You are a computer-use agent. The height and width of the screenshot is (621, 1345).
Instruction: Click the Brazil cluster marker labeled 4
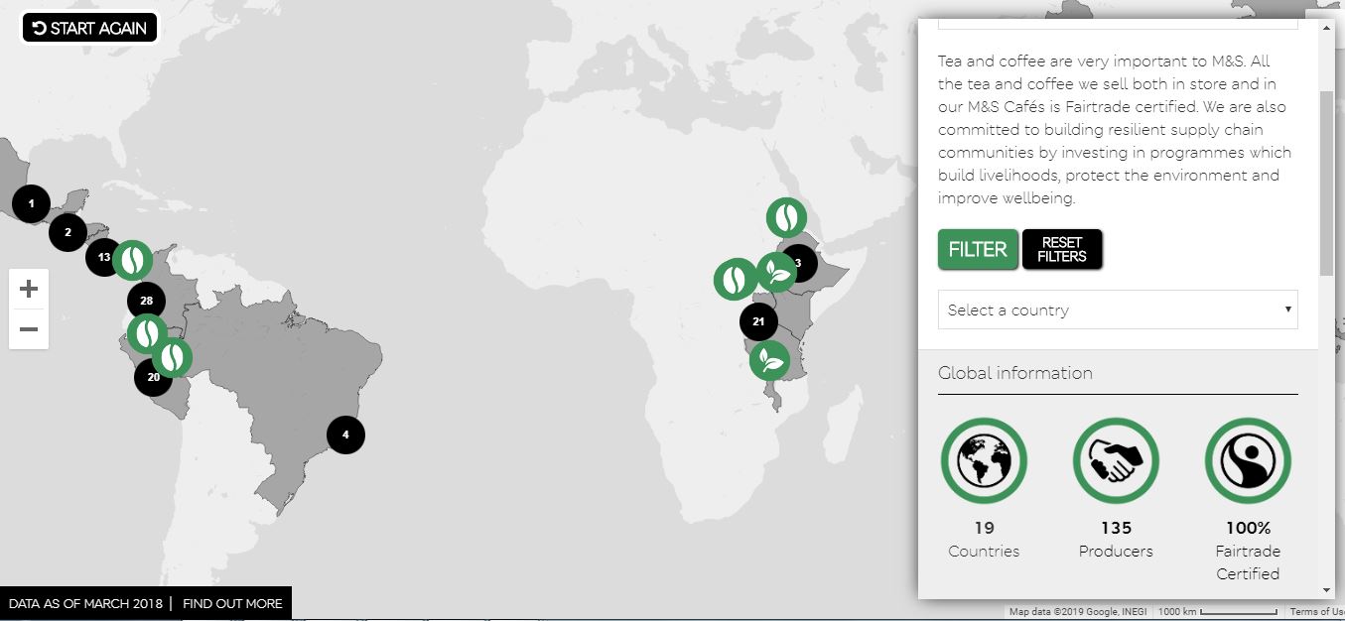[x=345, y=435]
